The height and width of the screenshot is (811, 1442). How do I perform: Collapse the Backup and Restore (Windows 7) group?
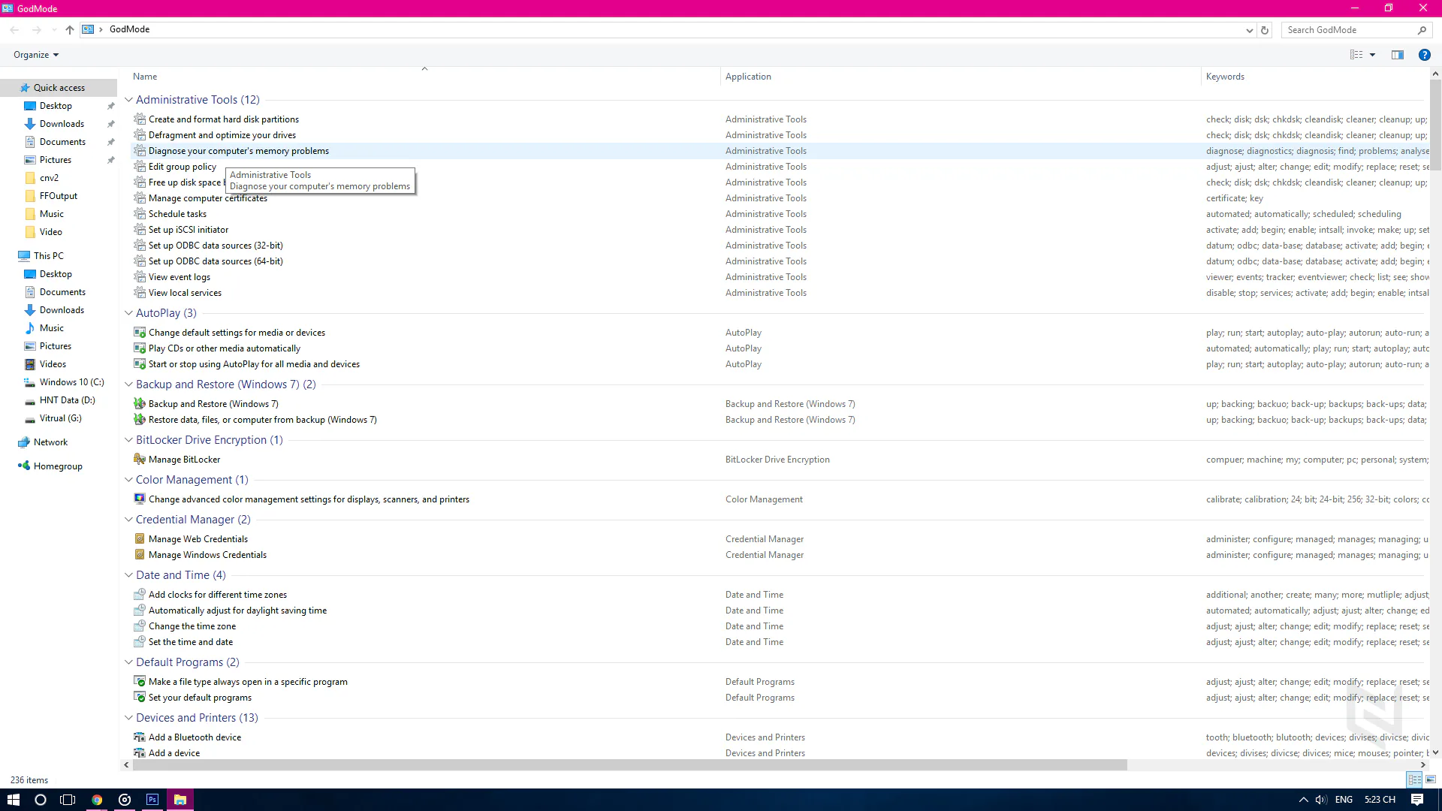coord(128,384)
